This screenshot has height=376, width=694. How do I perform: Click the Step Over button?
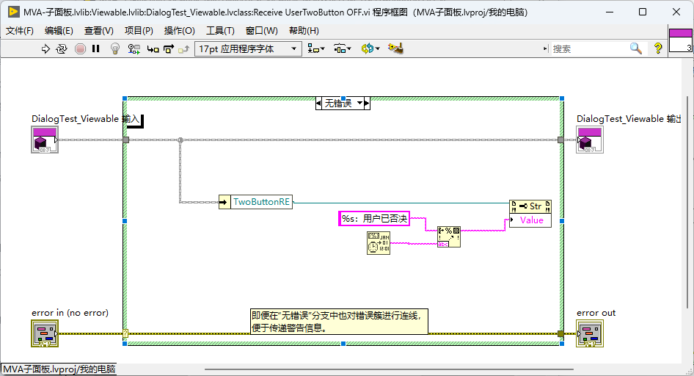pyautogui.click(x=169, y=49)
